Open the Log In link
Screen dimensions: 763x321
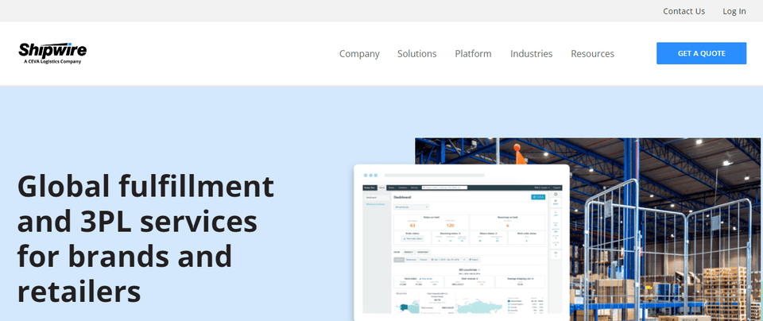click(x=734, y=11)
